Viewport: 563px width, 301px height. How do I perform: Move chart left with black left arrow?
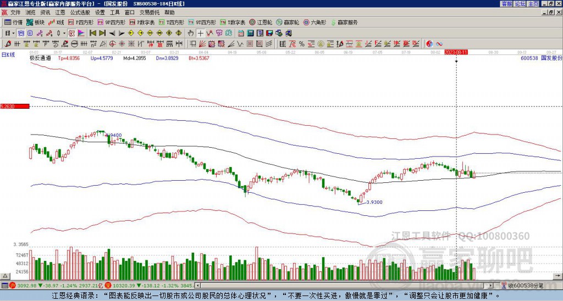click(112, 34)
